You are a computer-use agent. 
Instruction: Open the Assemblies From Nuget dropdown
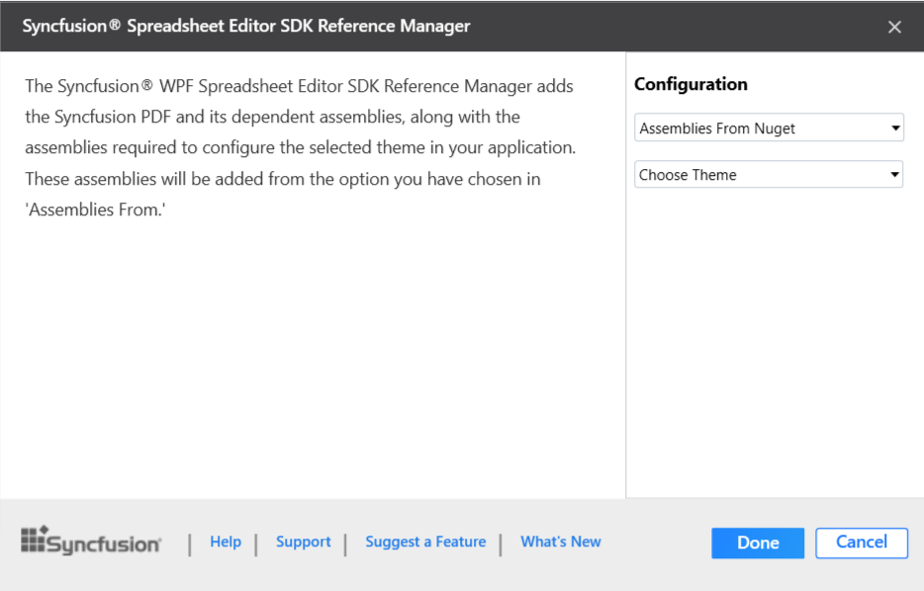click(769, 127)
